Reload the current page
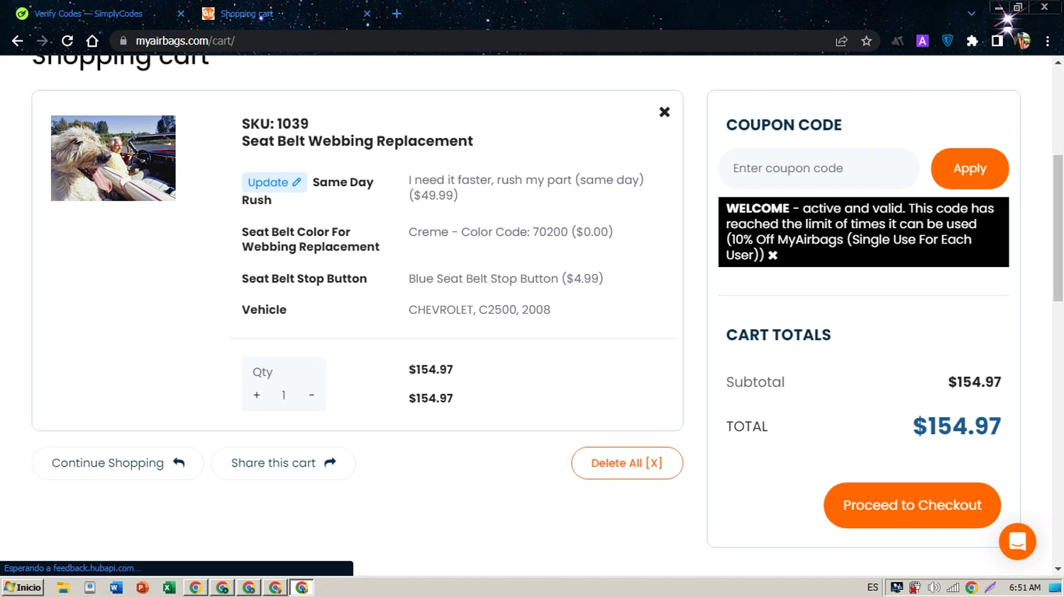 tap(67, 41)
